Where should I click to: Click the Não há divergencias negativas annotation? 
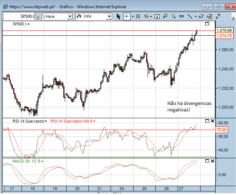click(x=189, y=106)
